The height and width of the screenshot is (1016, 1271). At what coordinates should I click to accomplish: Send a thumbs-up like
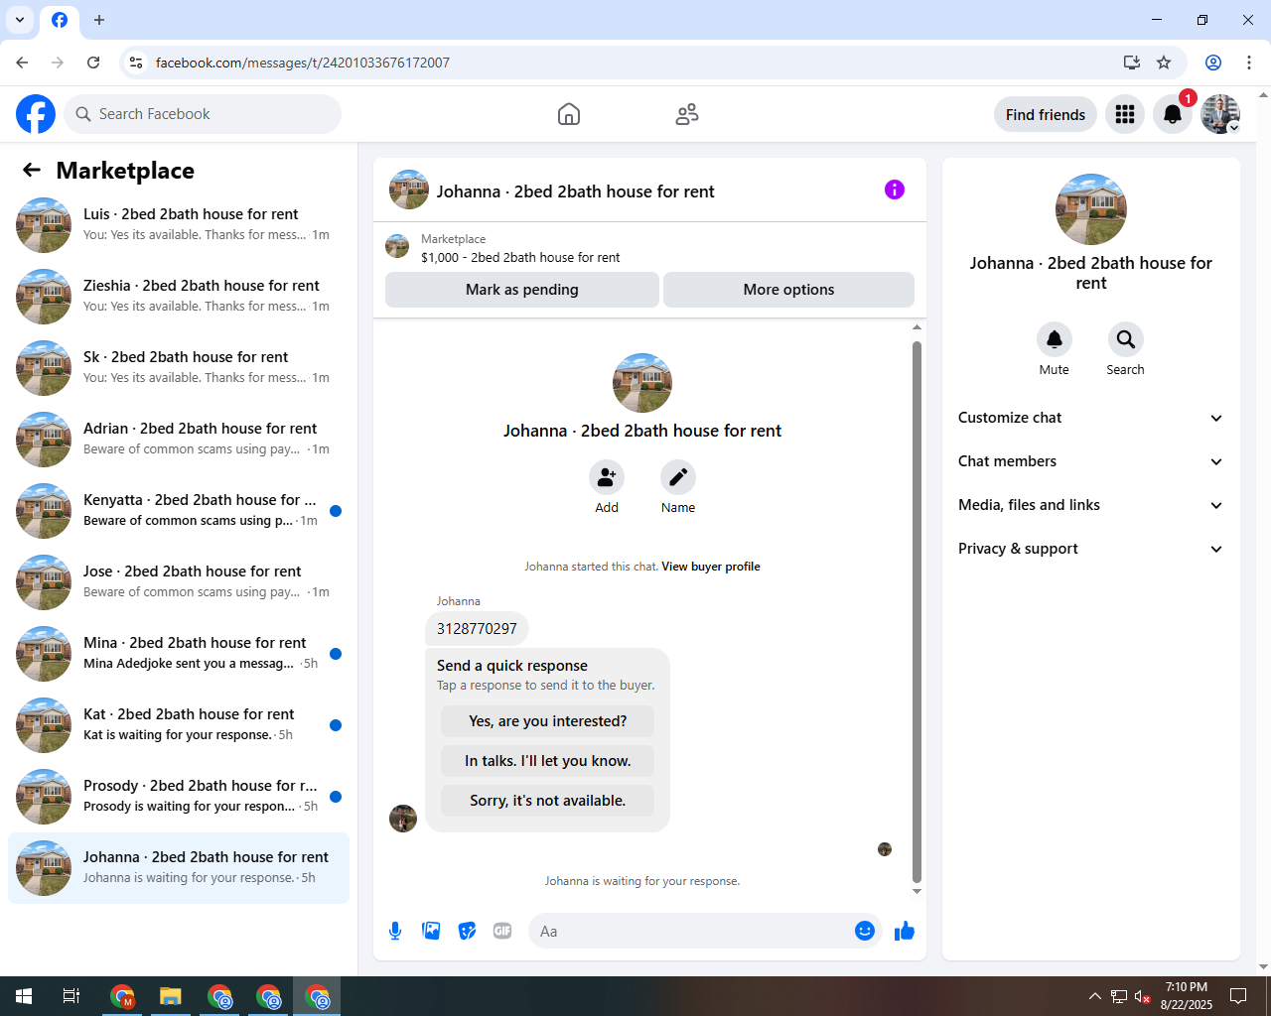point(905,931)
